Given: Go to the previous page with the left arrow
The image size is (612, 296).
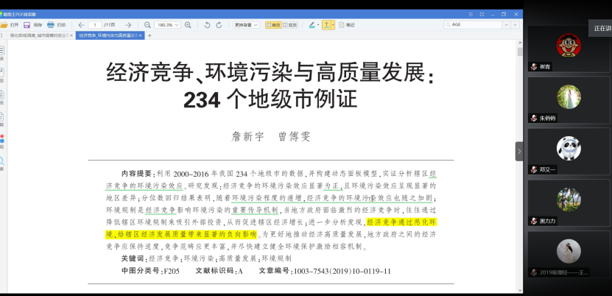Looking at the screenshot, I should pos(81,25).
